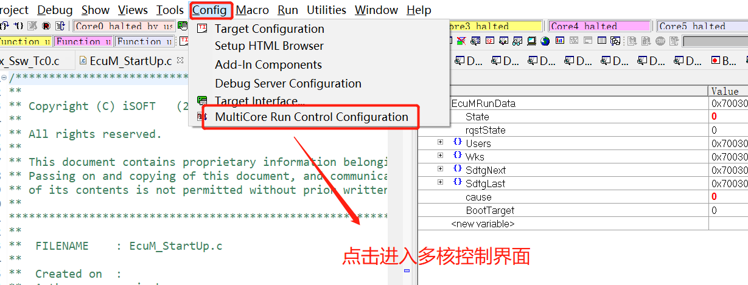Select the EcuMRunData variable row
748x285 pixels.
pyautogui.click(x=583, y=103)
